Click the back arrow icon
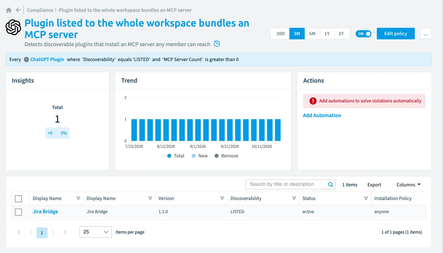443x253 pixels. pos(19,10)
